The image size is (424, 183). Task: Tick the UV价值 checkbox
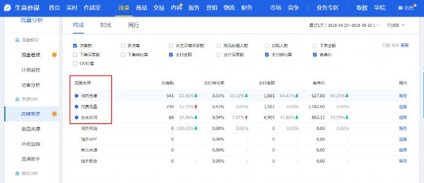pos(75,64)
